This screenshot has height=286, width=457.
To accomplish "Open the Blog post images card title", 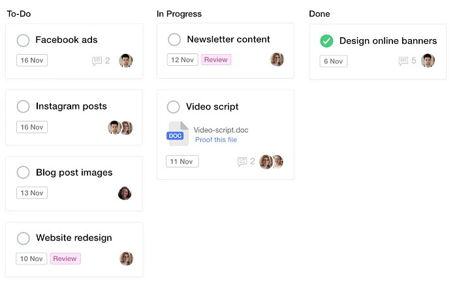I will [74, 173].
